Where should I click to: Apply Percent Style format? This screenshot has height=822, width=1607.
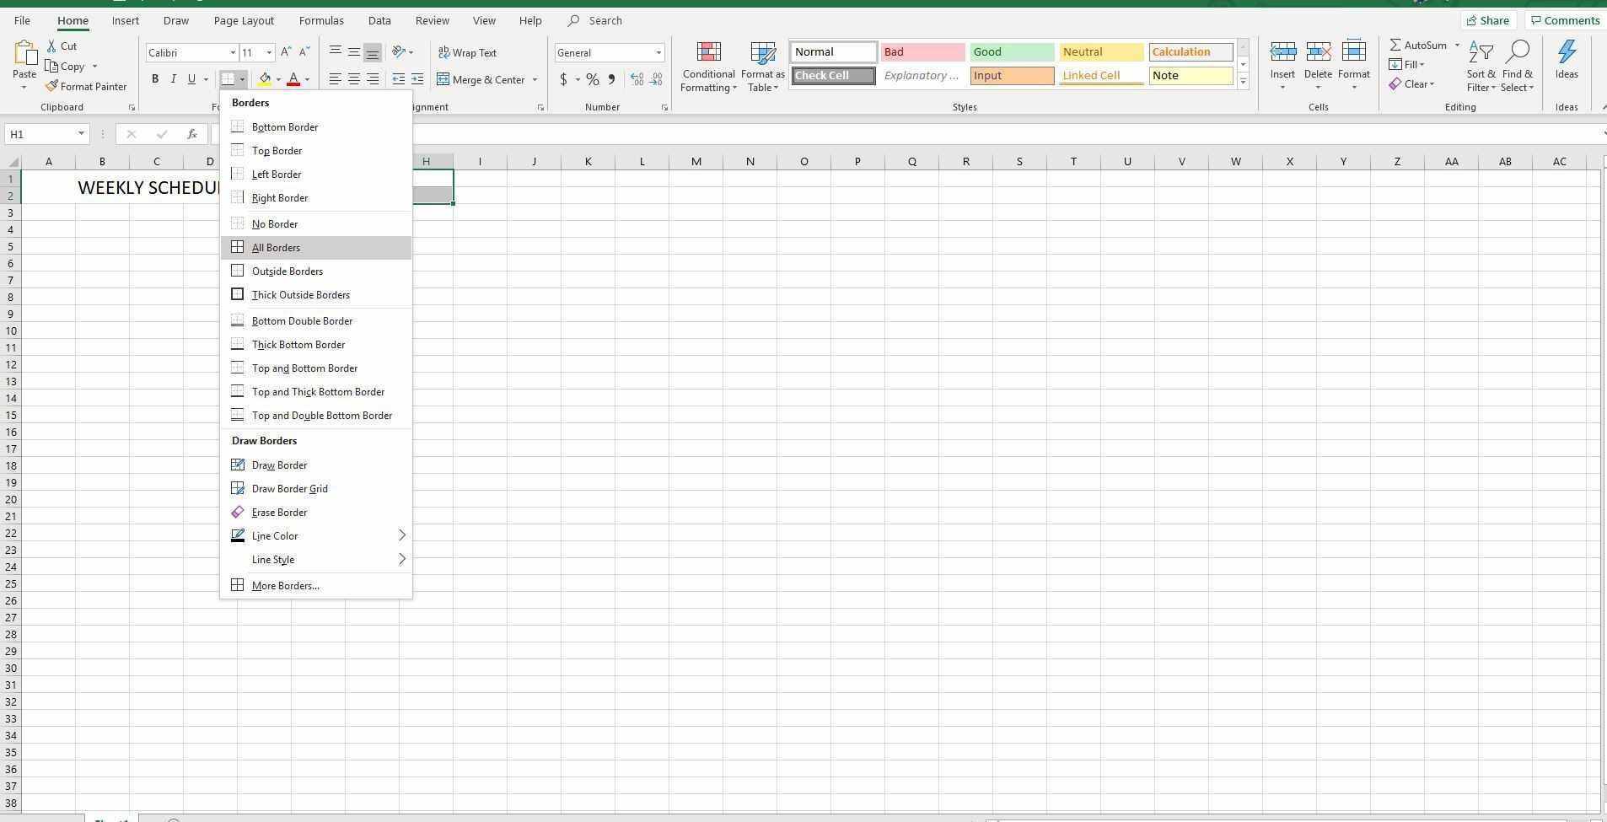click(593, 79)
